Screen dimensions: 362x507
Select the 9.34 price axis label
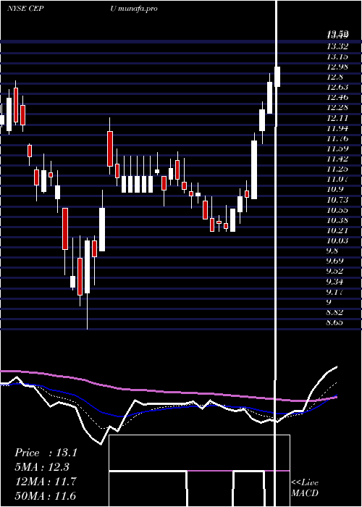pyautogui.click(x=335, y=282)
